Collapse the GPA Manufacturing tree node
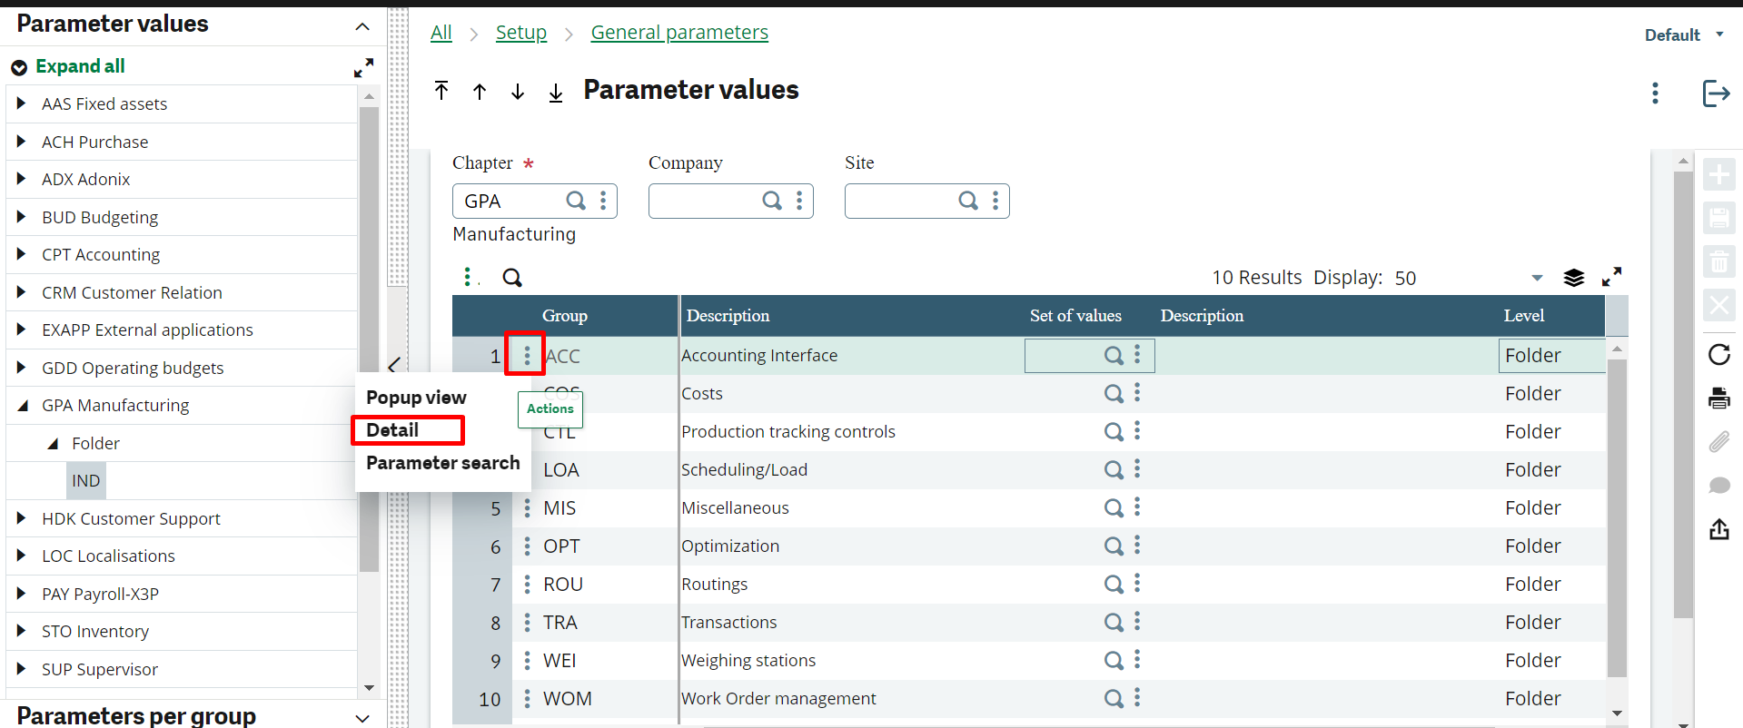This screenshot has height=728, width=1743. pyautogui.click(x=22, y=406)
